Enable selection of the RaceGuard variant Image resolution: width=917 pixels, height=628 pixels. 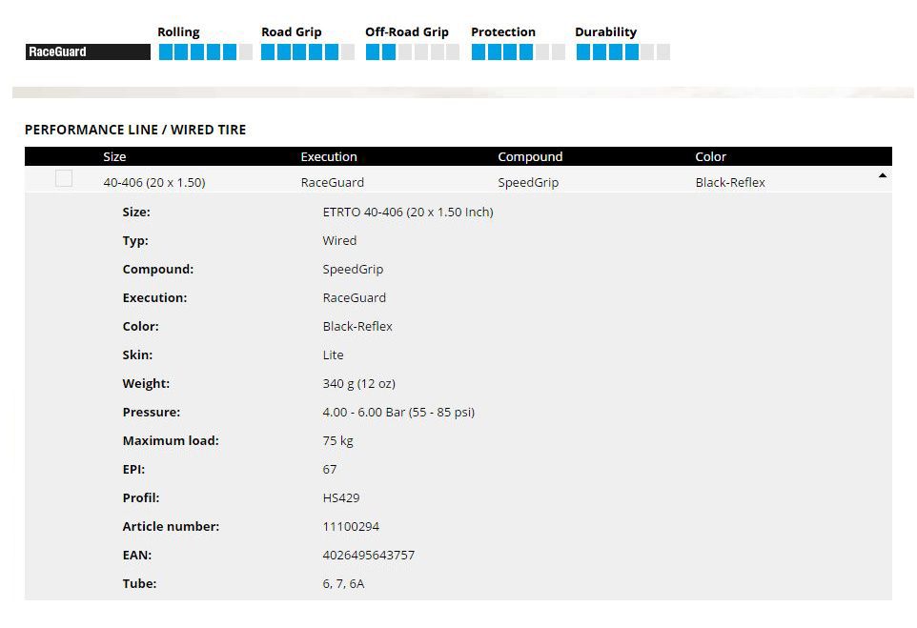[64, 178]
